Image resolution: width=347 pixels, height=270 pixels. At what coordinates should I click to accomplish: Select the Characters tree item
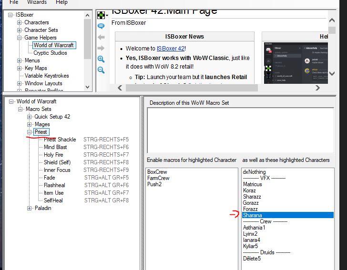coord(37,22)
